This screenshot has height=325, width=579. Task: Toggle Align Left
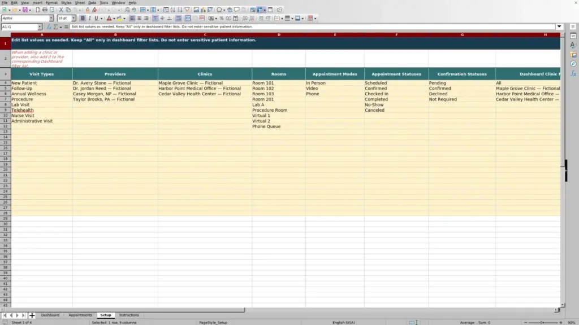coord(132,19)
